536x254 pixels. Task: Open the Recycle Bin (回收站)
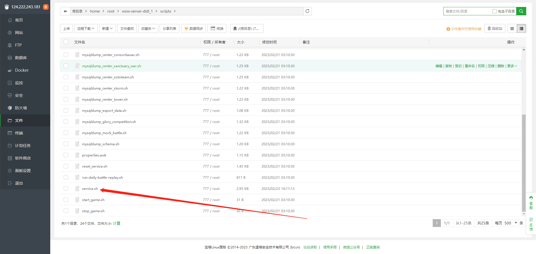click(495, 28)
